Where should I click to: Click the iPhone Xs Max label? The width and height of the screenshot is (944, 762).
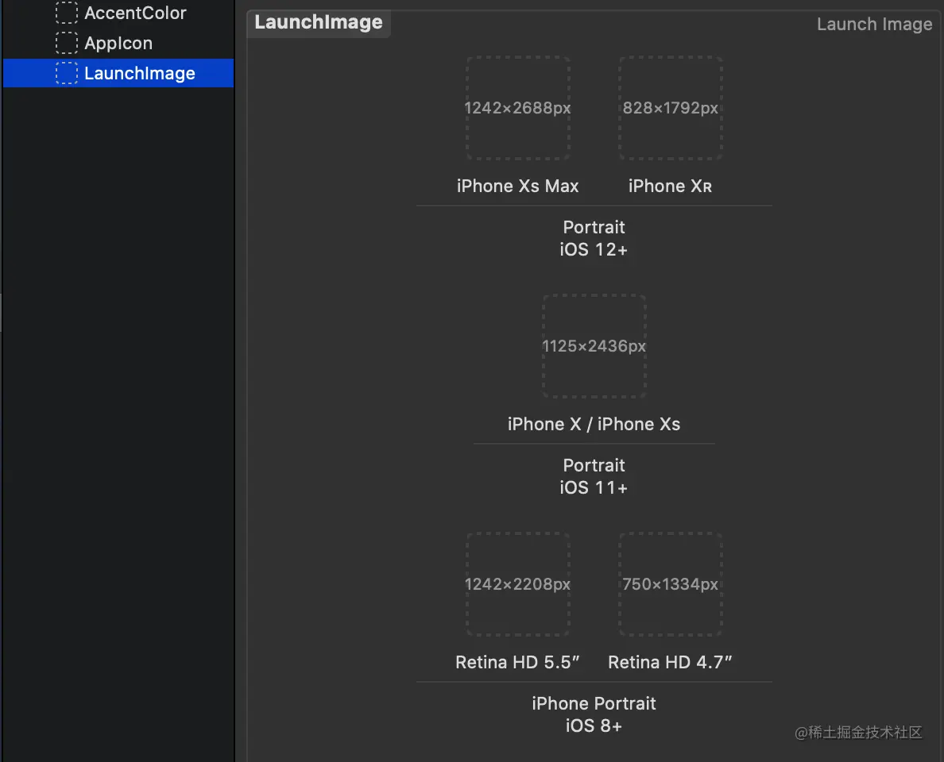pyautogui.click(x=518, y=186)
